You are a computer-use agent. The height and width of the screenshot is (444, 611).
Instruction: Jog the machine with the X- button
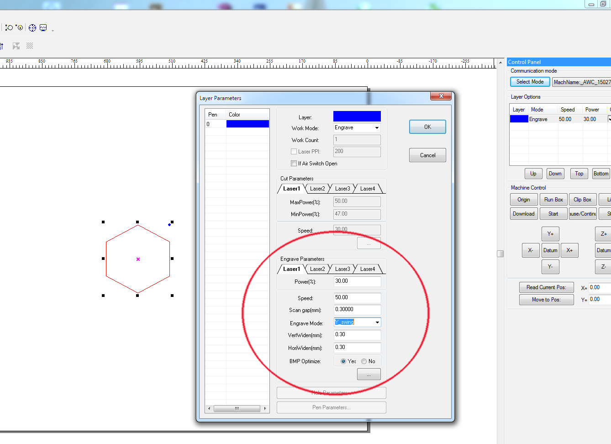click(531, 250)
